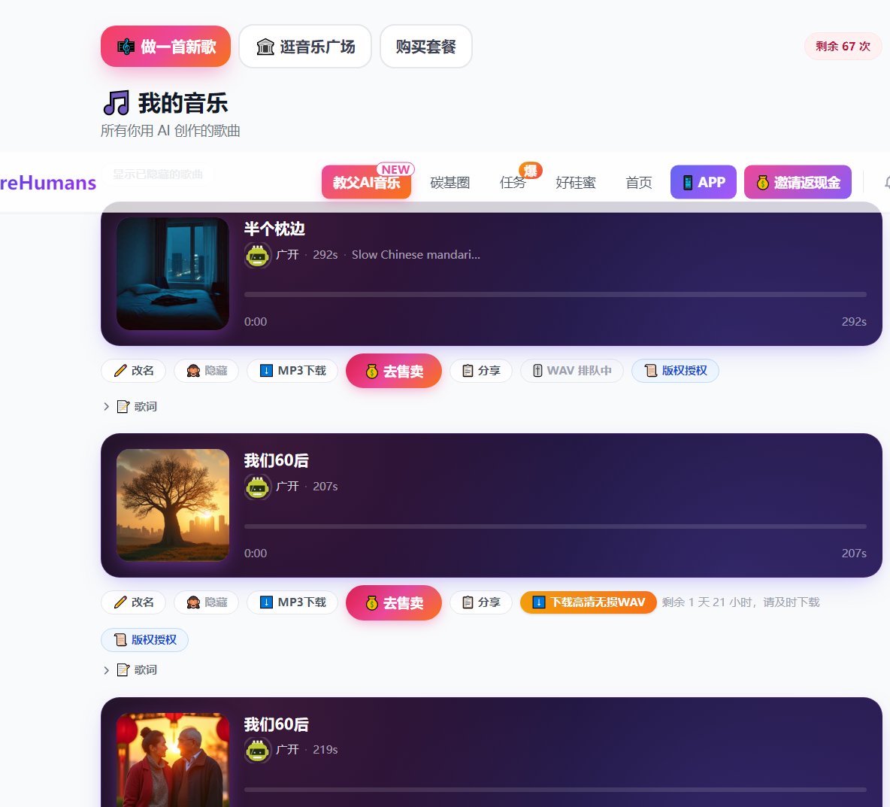Download MP3 for 半个枕边
The height and width of the screenshot is (807, 890).
click(293, 371)
